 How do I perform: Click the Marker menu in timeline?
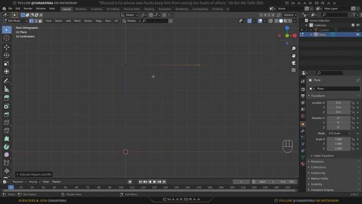pyautogui.click(x=57, y=182)
